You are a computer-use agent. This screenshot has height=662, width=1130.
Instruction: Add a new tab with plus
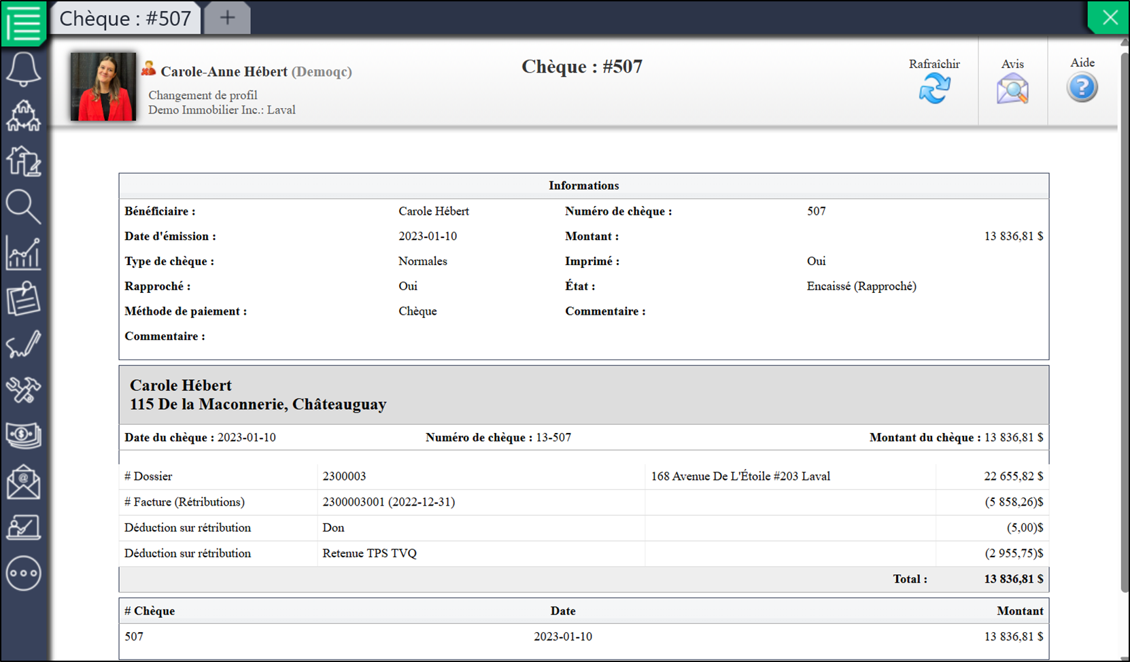tap(228, 18)
